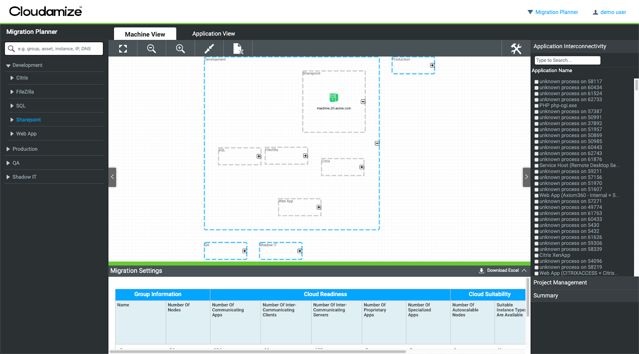Image resolution: width=639 pixels, height=354 pixels.
Task: Open the Migration Planner dropdown in header
Action: pos(553,12)
